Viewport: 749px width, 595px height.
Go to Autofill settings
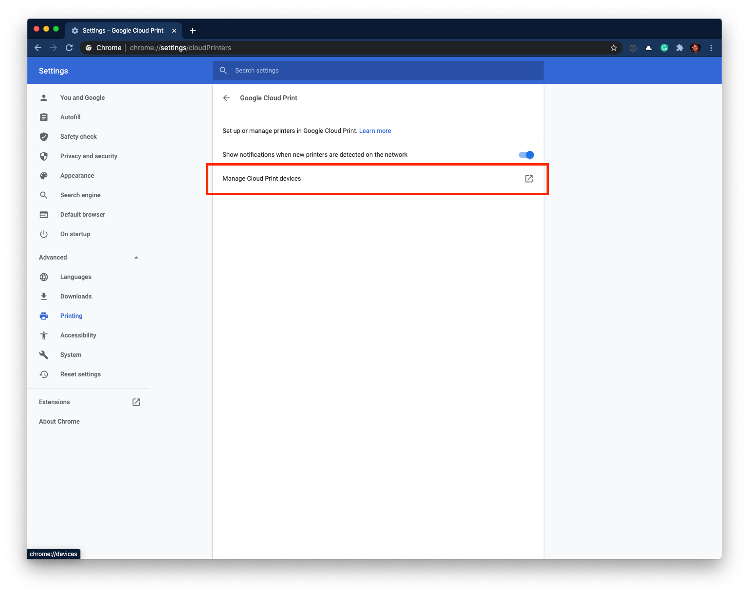point(71,117)
